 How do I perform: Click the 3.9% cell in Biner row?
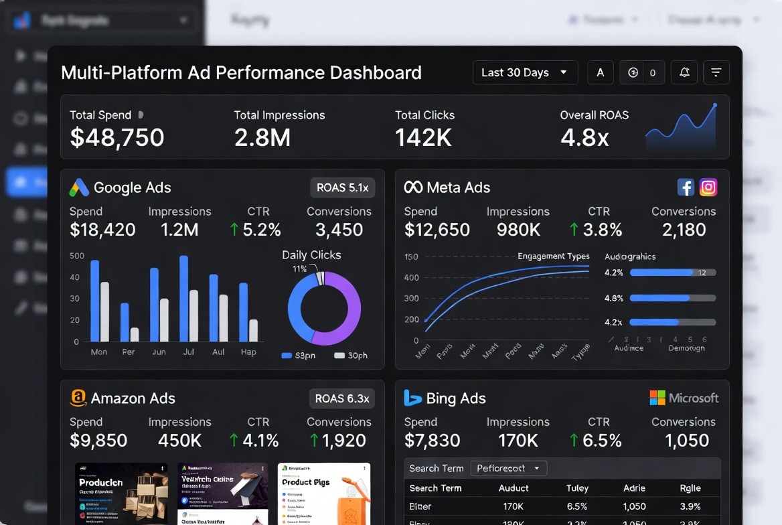[690, 506]
